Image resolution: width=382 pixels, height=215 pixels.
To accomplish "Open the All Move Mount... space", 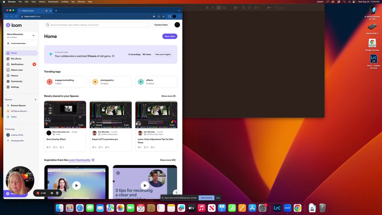I will [21, 111].
